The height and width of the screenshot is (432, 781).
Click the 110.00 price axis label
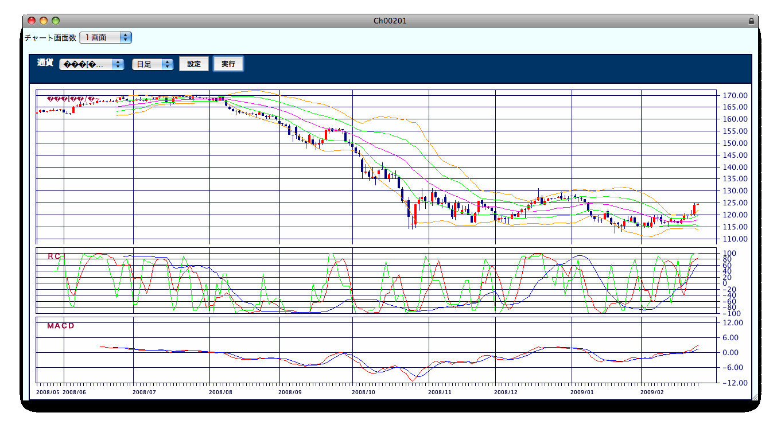(735, 239)
